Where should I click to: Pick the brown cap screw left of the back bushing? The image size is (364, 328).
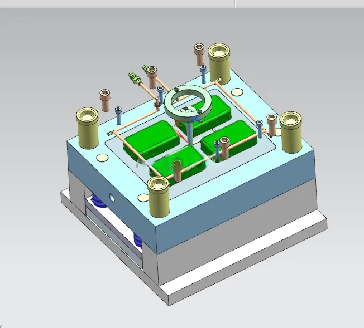tap(199, 55)
